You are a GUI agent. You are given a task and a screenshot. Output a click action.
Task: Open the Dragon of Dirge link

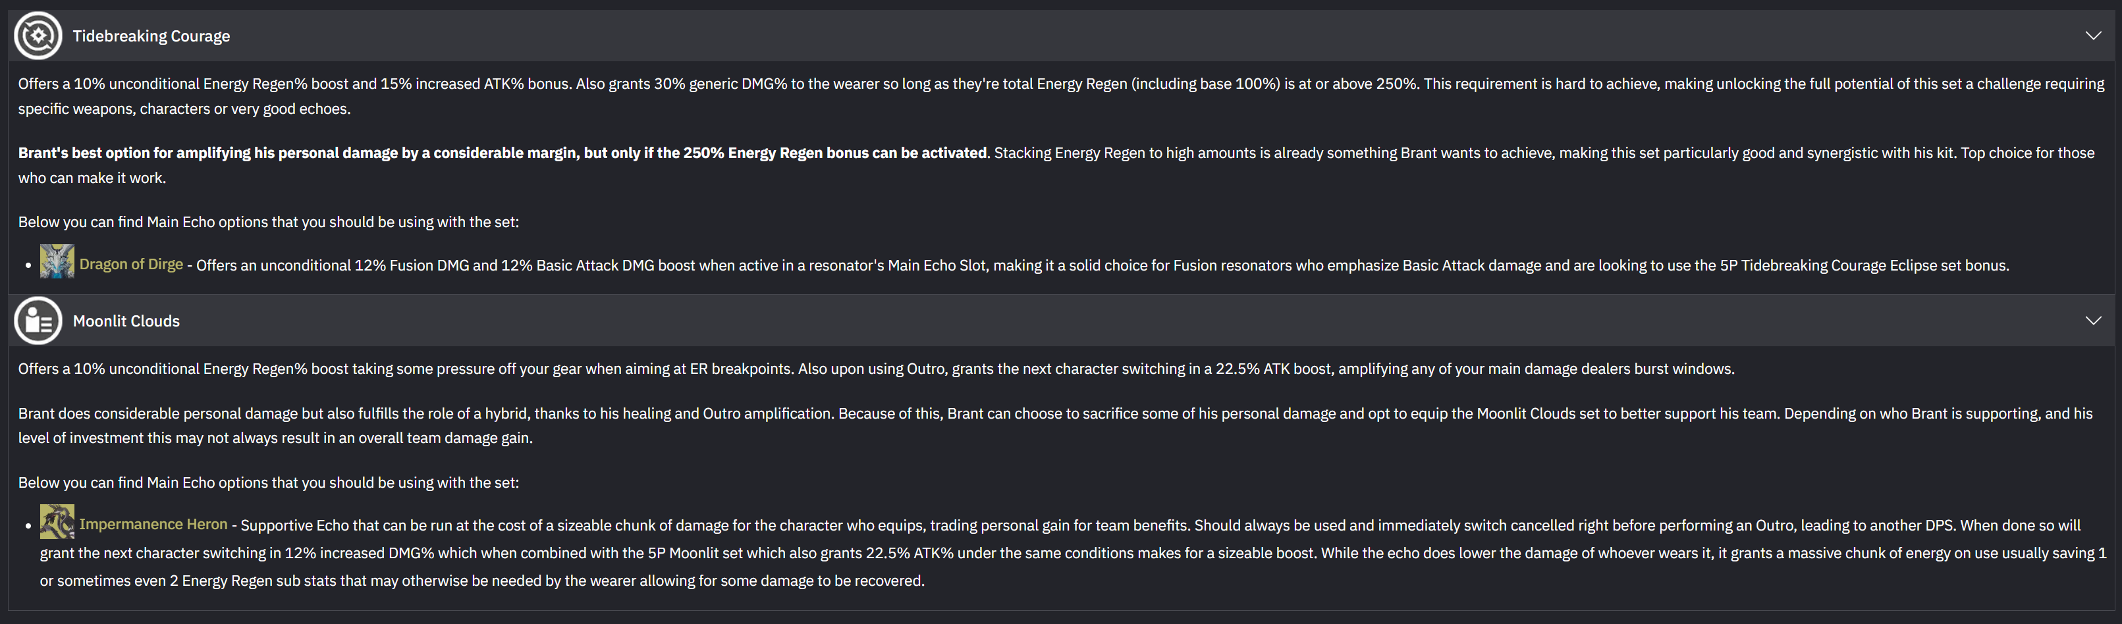[131, 264]
